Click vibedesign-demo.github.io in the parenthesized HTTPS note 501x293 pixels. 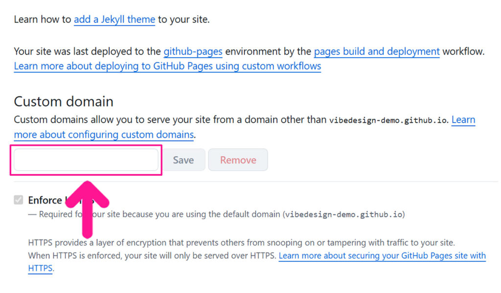(344, 214)
